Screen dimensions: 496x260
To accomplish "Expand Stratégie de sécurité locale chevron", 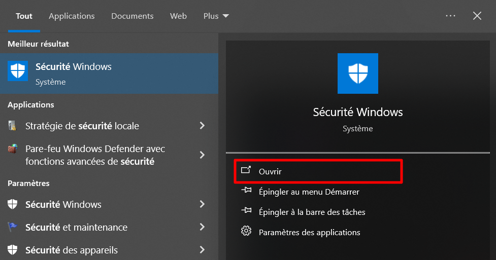I will coord(202,126).
